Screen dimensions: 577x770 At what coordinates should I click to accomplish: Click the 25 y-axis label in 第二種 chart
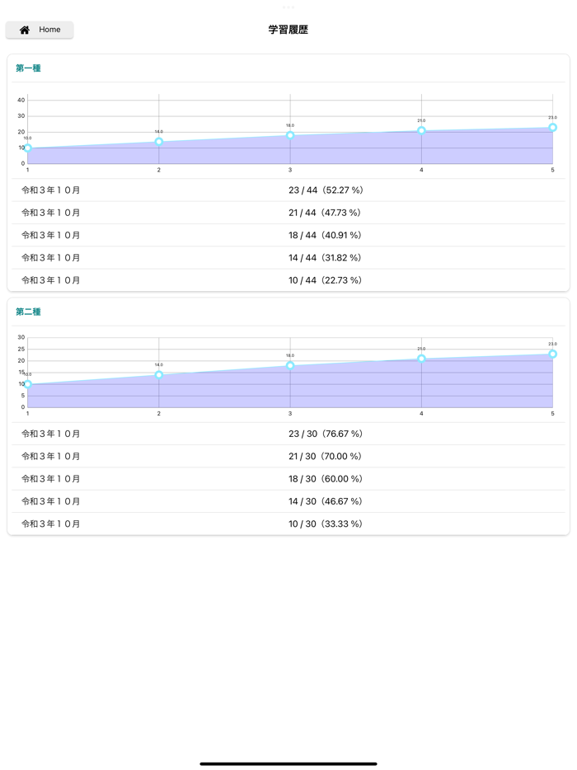[21, 350]
